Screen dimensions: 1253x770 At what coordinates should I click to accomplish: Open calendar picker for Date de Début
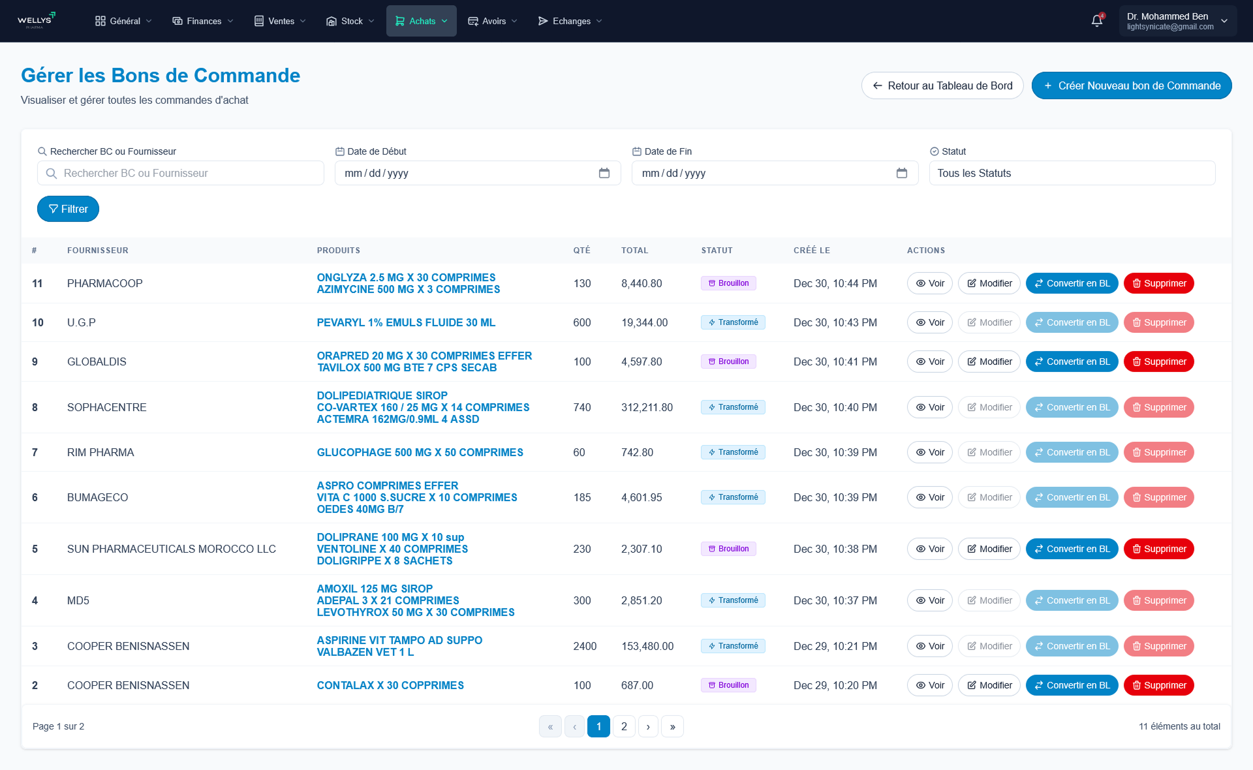pos(604,173)
